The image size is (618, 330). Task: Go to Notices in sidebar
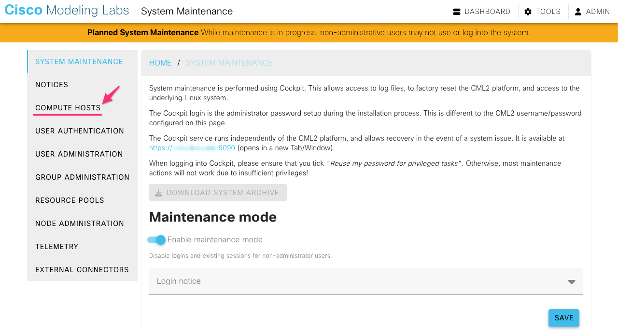(x=83, y=85)
